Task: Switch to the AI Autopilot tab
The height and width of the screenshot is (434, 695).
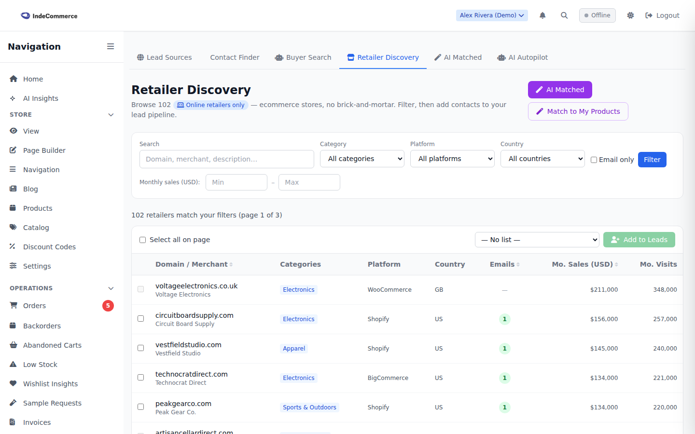Action: [x=523, y=57]
